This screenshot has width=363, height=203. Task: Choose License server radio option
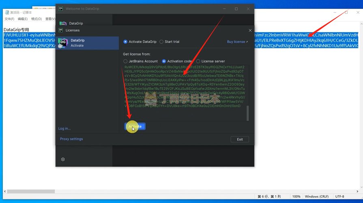pos(198,61)
